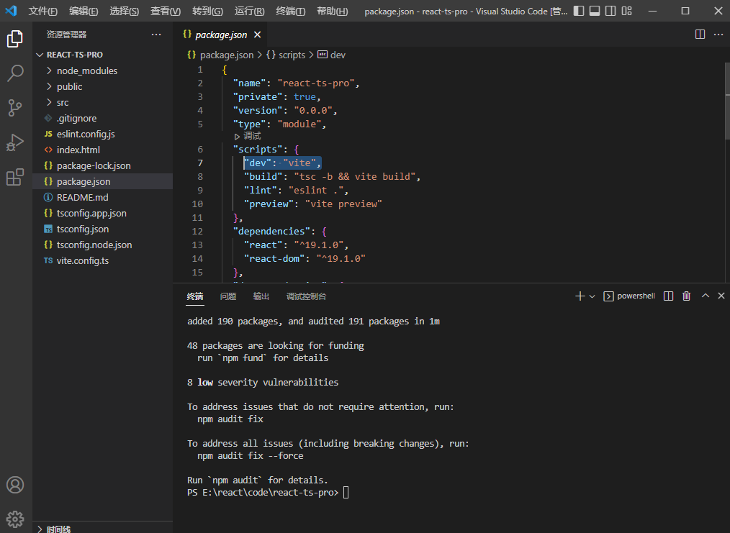Click the 调试 debug code lens above scripts
The image size is (730, 533).
(248, 136)
